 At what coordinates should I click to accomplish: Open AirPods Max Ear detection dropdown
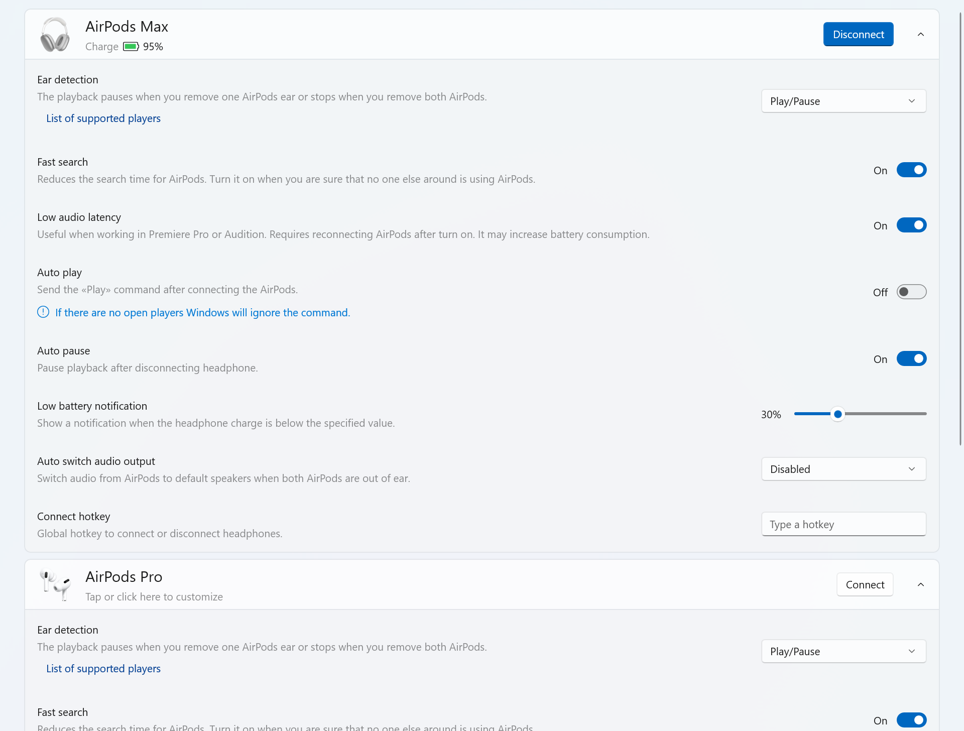coord(843,101)
